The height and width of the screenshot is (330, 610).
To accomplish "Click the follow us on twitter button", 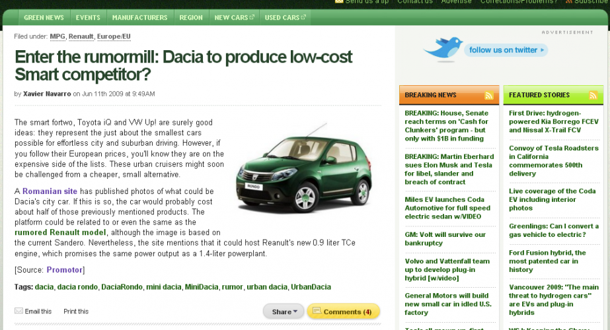I will pyautogui.click(x=506, y=49).
